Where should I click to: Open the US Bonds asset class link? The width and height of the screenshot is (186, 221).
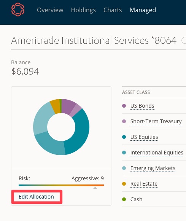pos(142,106)
